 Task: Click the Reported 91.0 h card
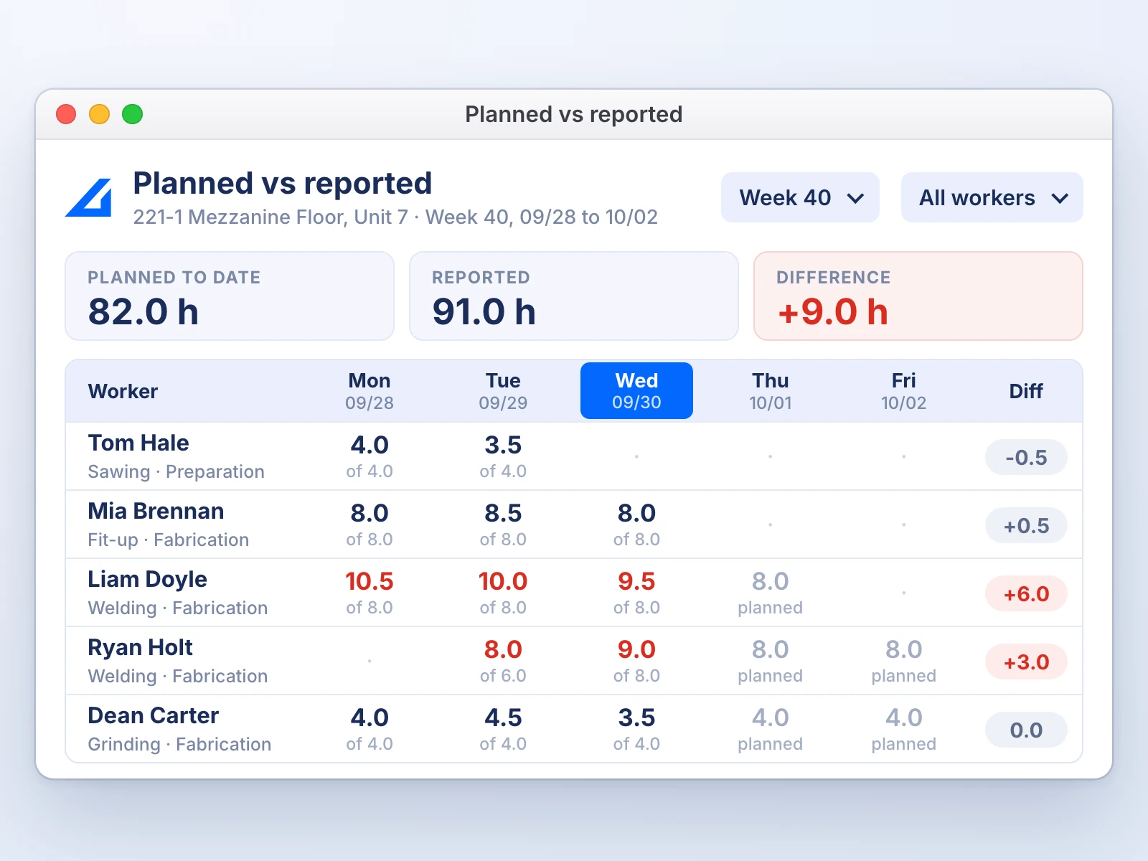[x=574, y=296]
